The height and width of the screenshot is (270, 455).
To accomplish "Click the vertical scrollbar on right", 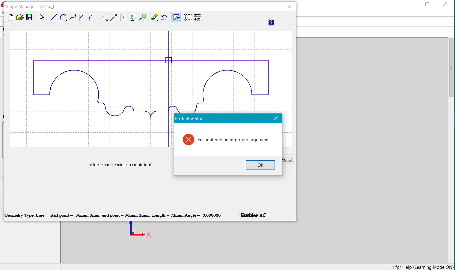I will coord(451,67).
